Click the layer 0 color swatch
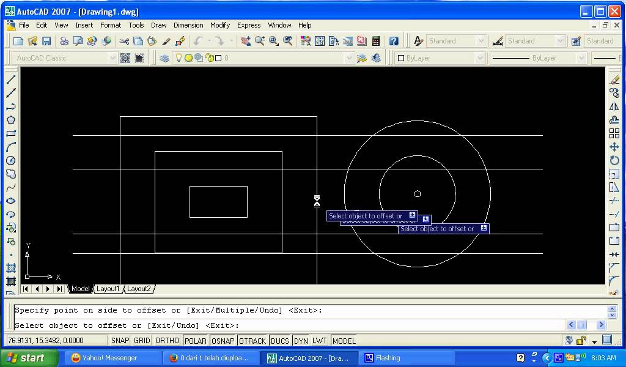Screen dimensions: 626x367 click(218, 58)
